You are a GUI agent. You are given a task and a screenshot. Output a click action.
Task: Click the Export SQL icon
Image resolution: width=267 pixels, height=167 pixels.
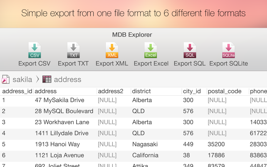click(190, 50)
